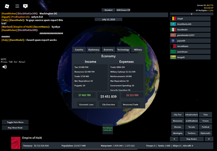The image size is (217, 151).
Task: Select Political map mode
Action: click(x=206, y=127)
